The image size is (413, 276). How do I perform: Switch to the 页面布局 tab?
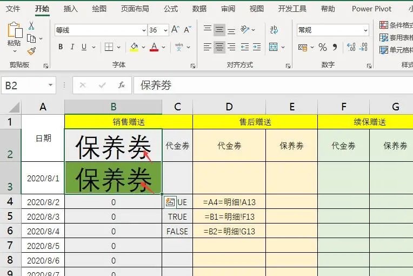coord(135,9)
